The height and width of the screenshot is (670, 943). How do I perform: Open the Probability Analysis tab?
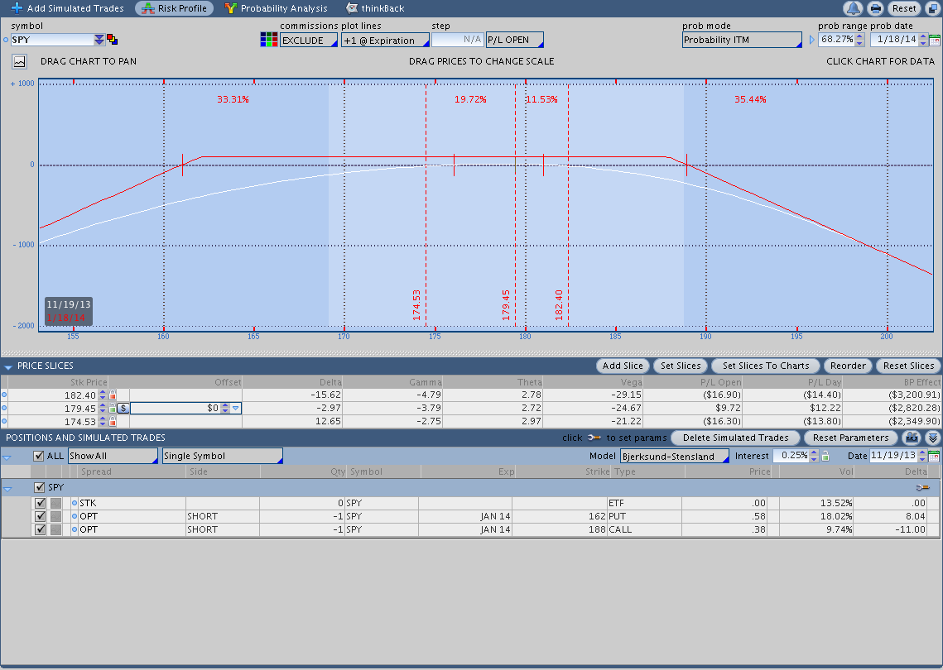(276, 8)
